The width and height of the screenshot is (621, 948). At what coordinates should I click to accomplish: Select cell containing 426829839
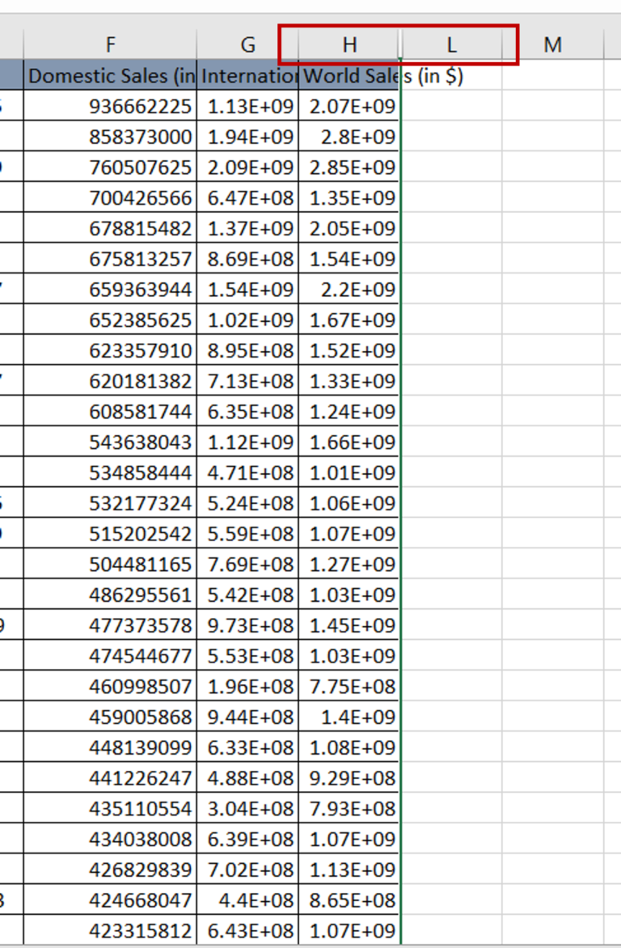[110, 870]
